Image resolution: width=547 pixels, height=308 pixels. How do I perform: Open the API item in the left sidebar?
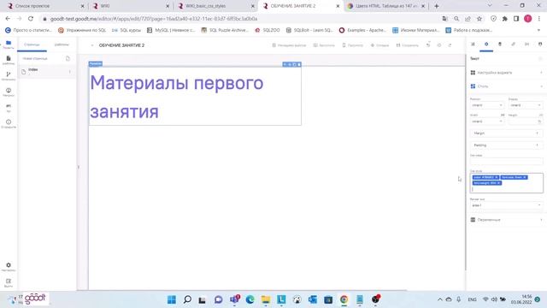coord(9,108)
